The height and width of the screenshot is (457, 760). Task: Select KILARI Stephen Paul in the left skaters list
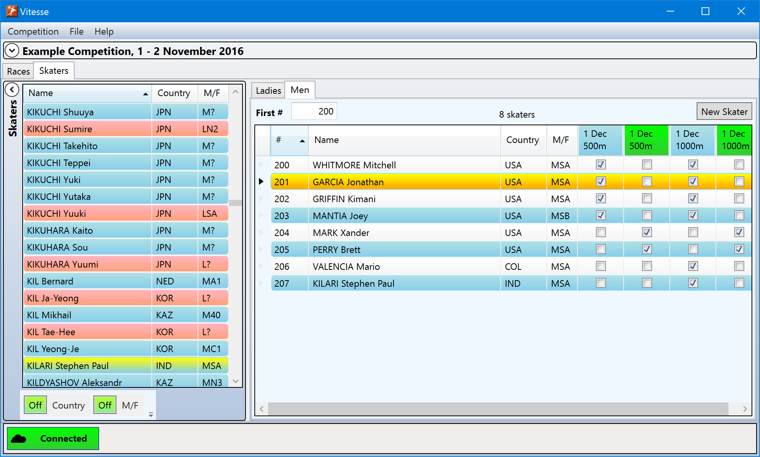(x=126, y=366)
